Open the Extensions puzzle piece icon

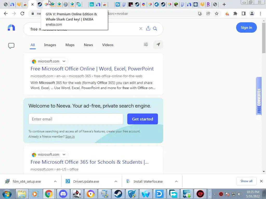tap(235, 13)
